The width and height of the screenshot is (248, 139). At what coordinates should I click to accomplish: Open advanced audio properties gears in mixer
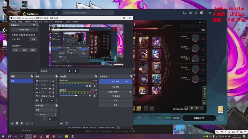61,123
